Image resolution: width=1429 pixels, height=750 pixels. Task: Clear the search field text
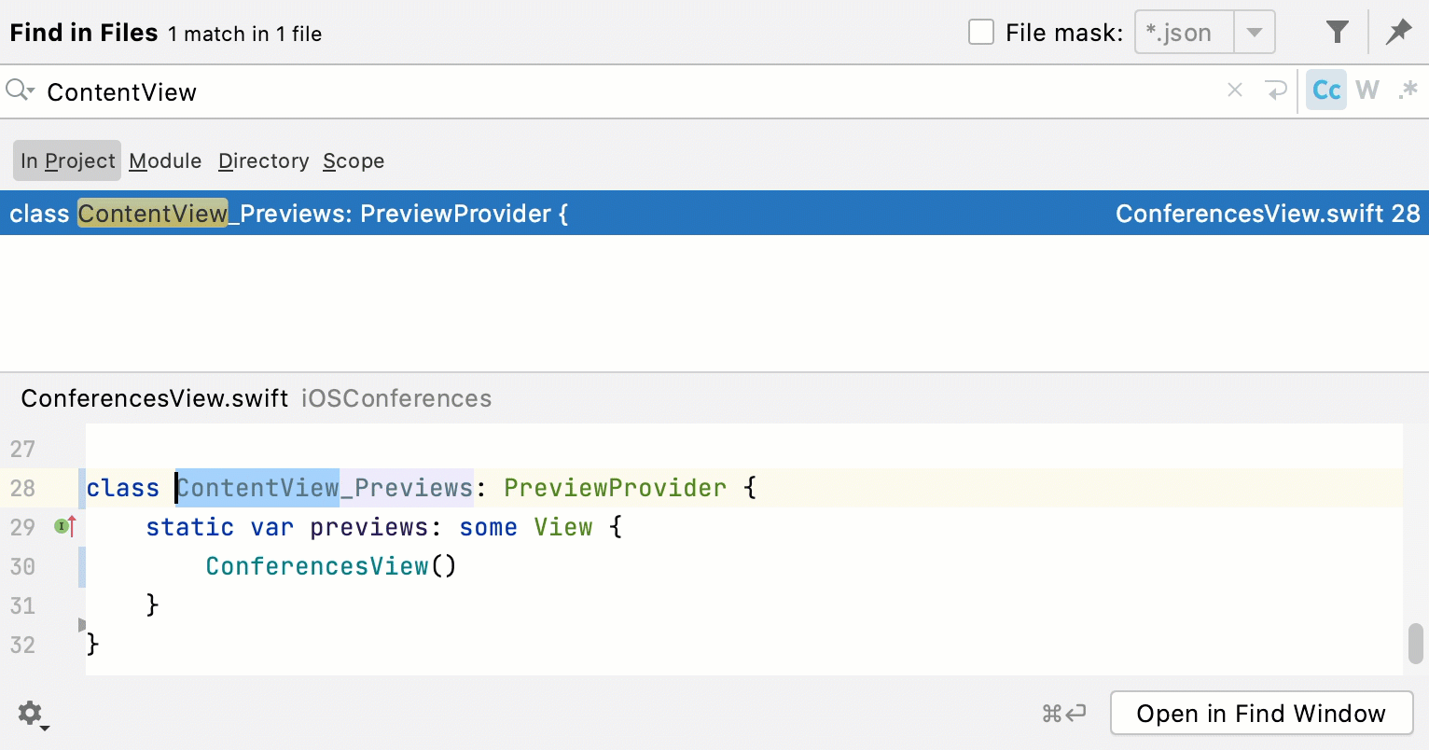(x=1235, y=90)
